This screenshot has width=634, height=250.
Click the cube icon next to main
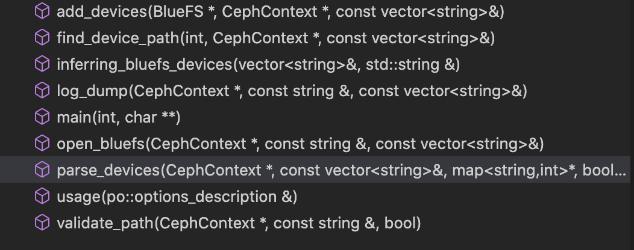[42, 117]
